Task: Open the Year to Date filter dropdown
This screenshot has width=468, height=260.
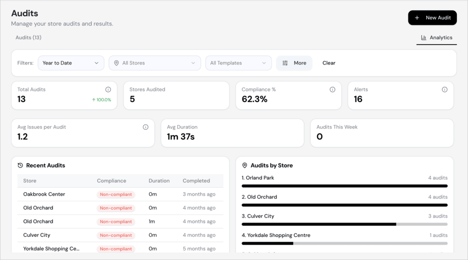Action: pyautogui.click(x=71, y=63)
